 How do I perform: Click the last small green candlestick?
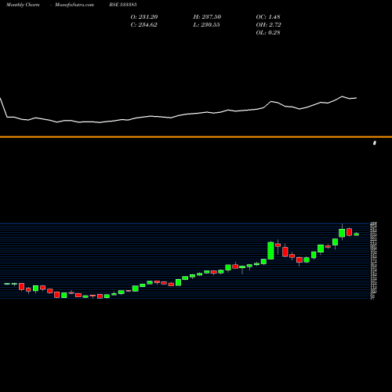357,234
